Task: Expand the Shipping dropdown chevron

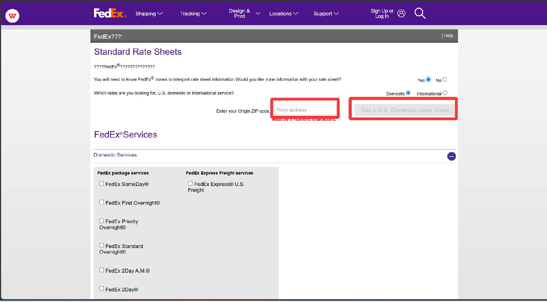Action: 160,13
